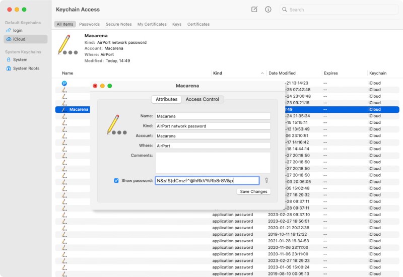Select row dated 2023-02-27 16:29:23
The height and width of the screenshot is (277, 403).
point(227,260)
